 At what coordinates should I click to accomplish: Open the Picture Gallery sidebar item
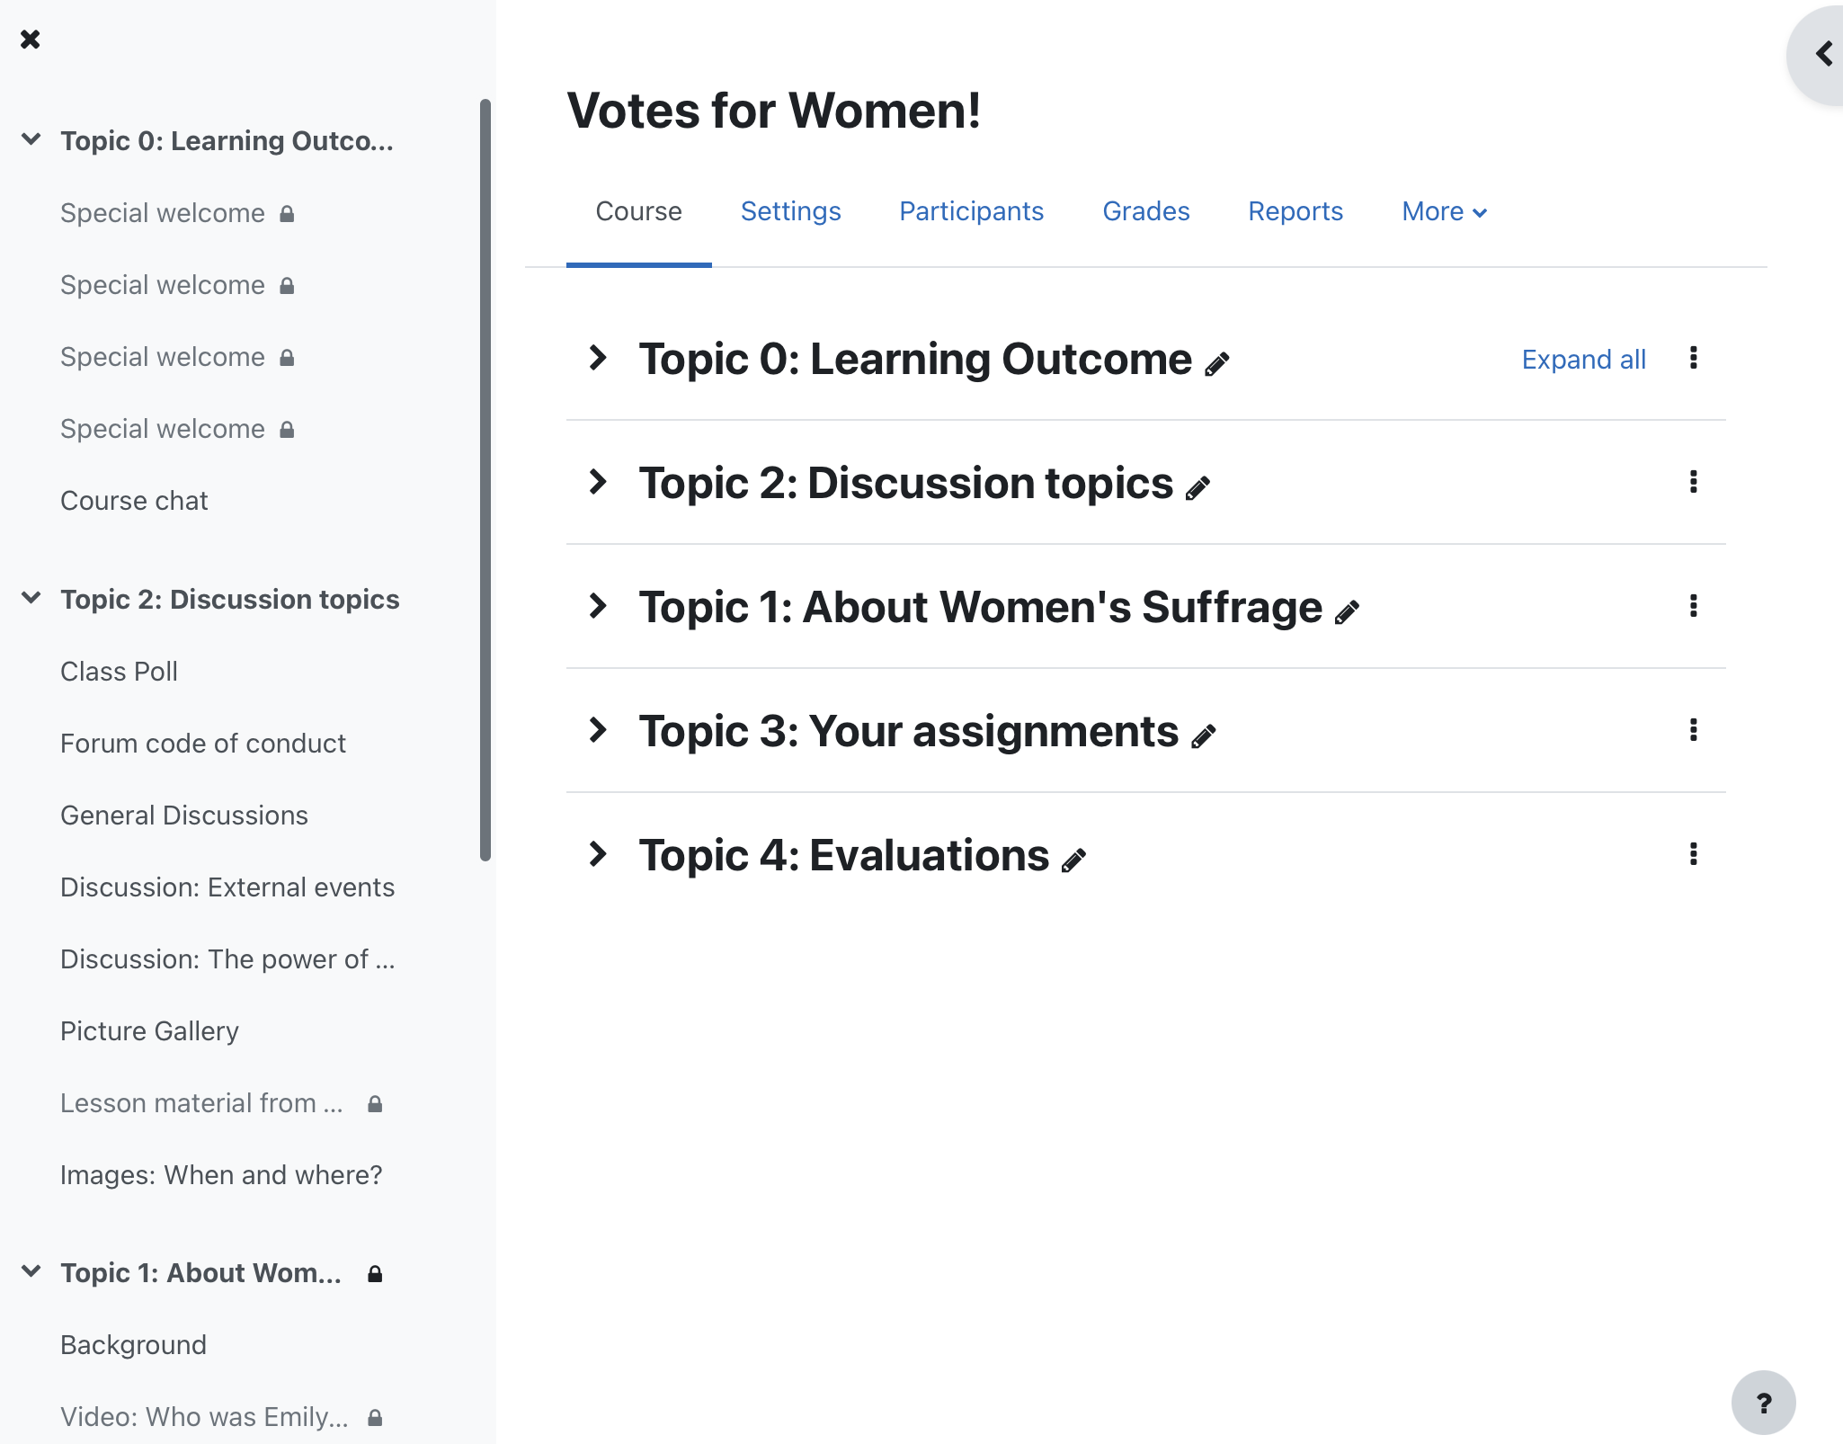(149, 1031)
